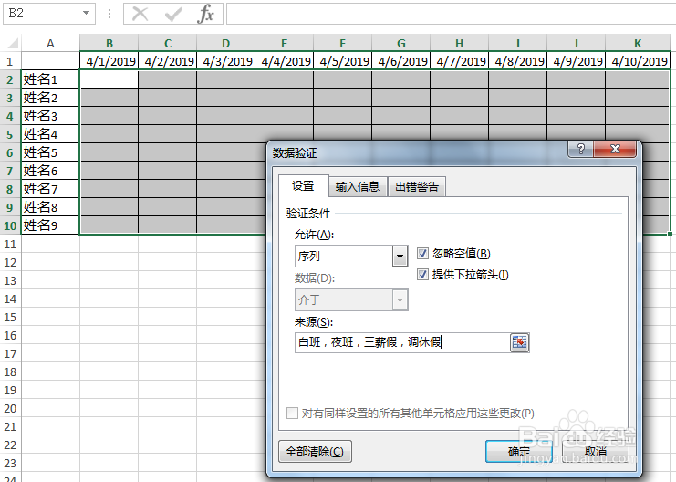
Task: Select column K header
Action: [x=638, y=43]
